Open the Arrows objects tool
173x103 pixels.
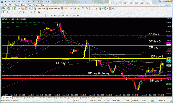(39, 12)
